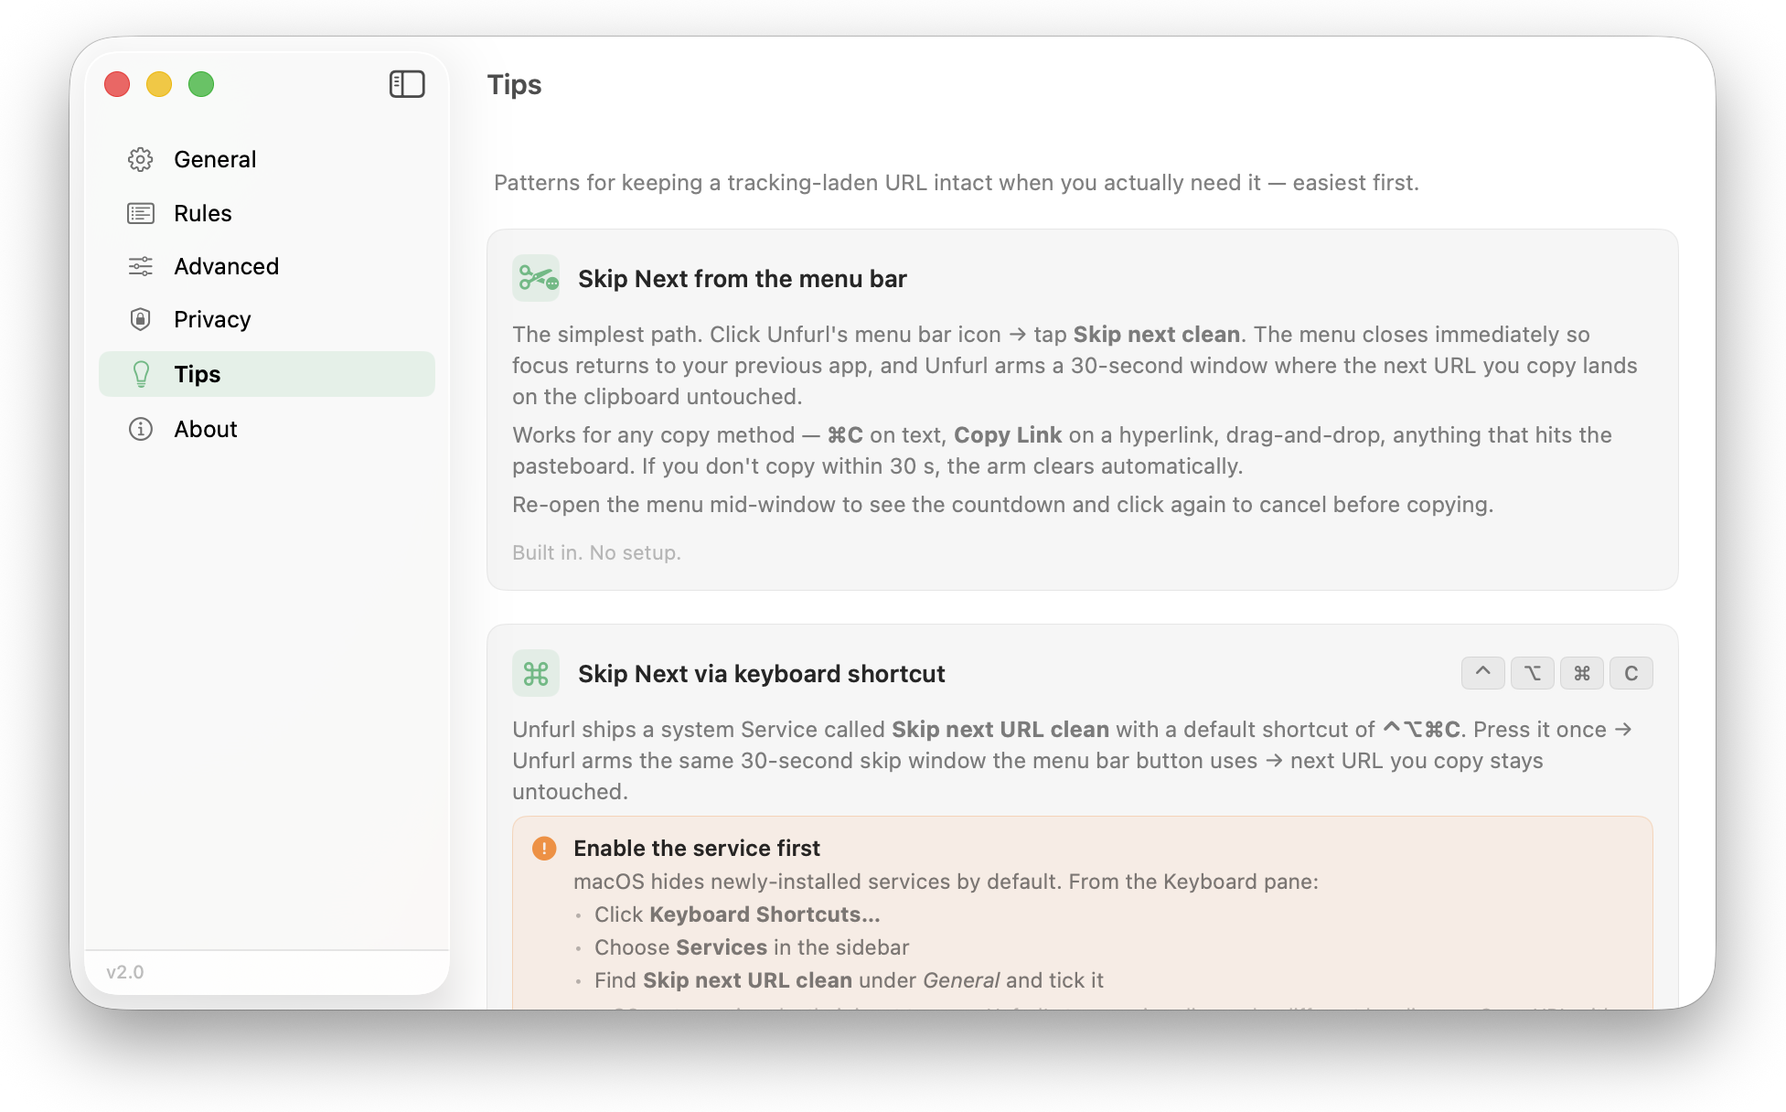This screenshot has height=1112, width=1786.
Task: Click the Control key cap in shortcut
Action: point(1483,673)
